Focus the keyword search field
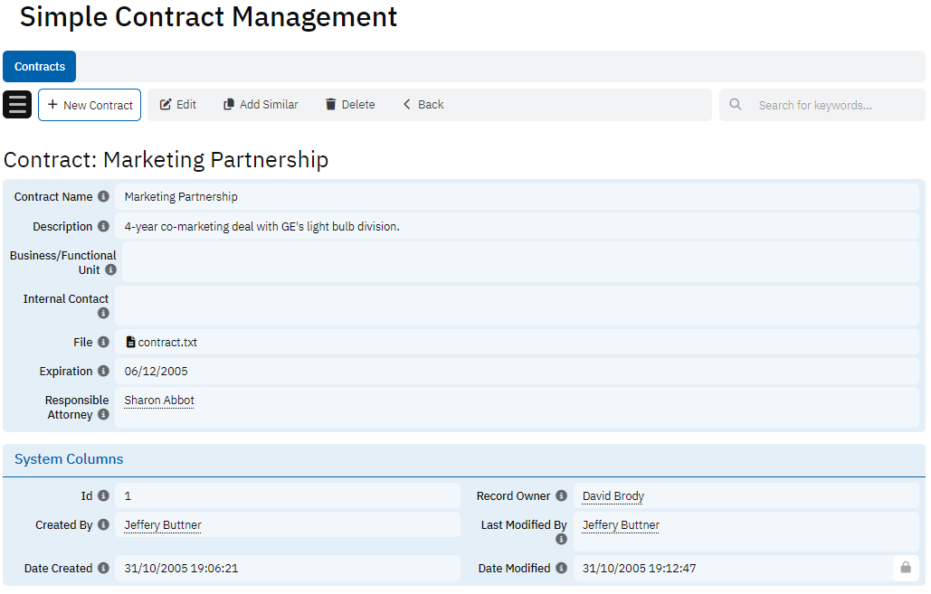This screenshot has width=931, height=594. (x=832, y=105)
